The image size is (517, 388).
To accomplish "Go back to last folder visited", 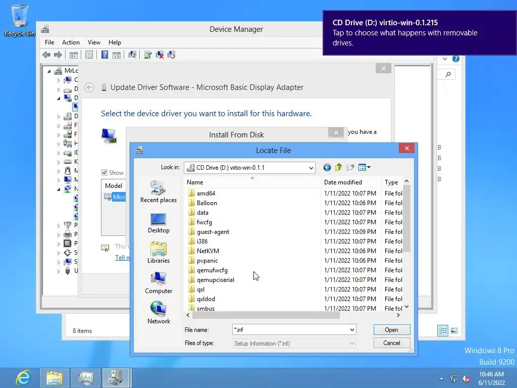I will pyautogui.click(x=327, y=168).
